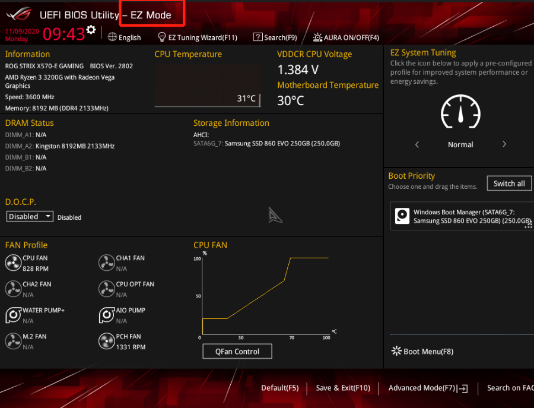
Task: Go to previous EZ tuning profile arrow
Action: pyautogui.click(x=417, y=144)
